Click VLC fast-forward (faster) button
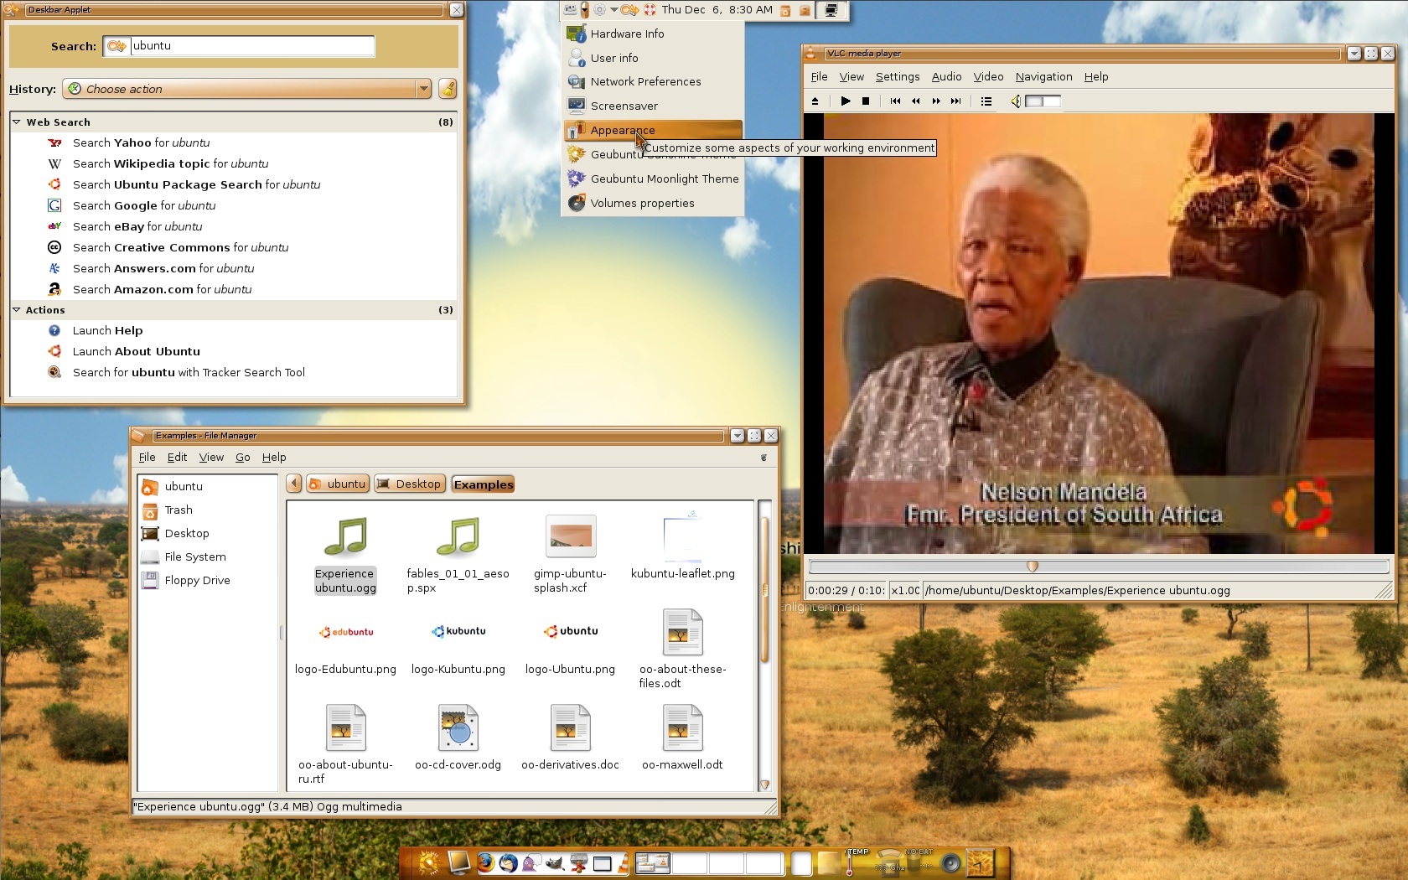1408x880 pixels. 936,101
